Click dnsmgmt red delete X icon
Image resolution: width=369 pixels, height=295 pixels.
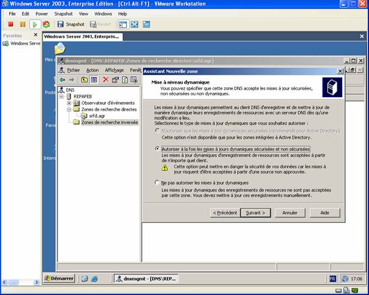tap(106, 80)
